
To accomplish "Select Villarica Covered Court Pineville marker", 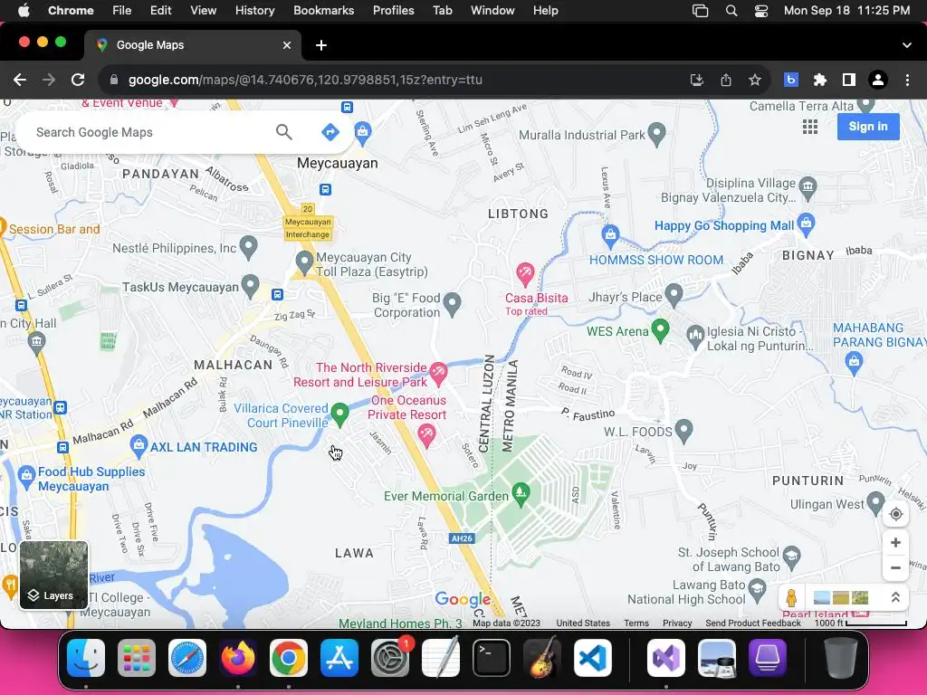I will point(339,414).
